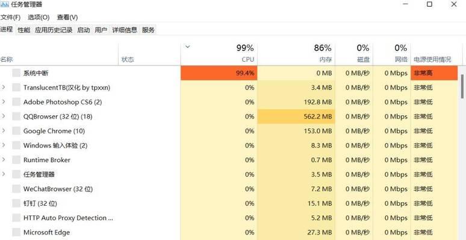Expand the TranslucentTB process group
Screen dimensions: 466x240
click(4, 88)
